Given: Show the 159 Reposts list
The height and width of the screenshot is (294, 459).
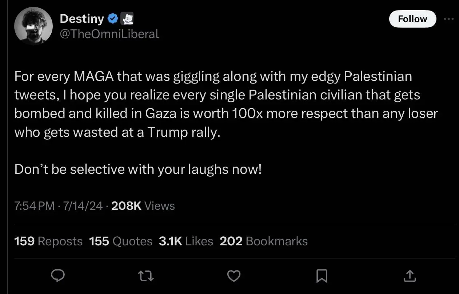Looking at the screenshot, I should coord(48,241).
